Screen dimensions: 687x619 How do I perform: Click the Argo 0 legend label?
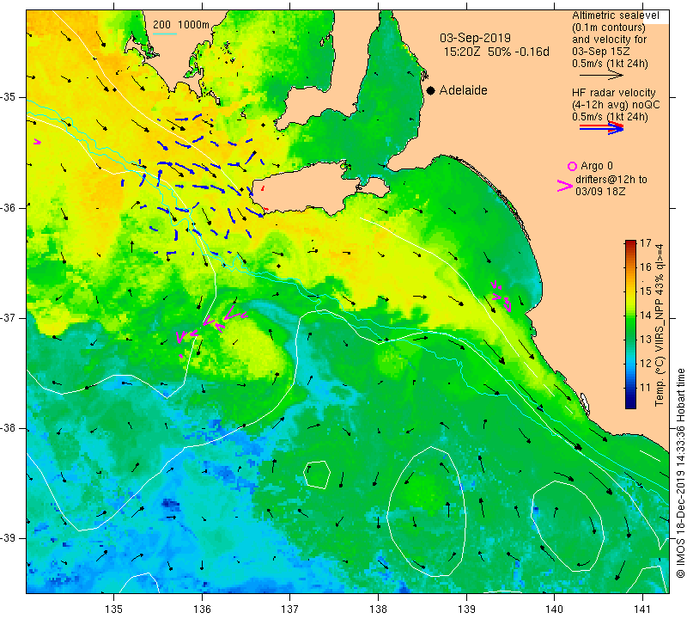pyautogui.click(x=597, y=166)
